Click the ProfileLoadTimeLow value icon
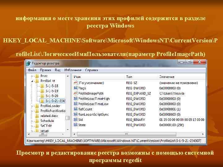The height and width of the screenshot is (167, 223). 75,104
